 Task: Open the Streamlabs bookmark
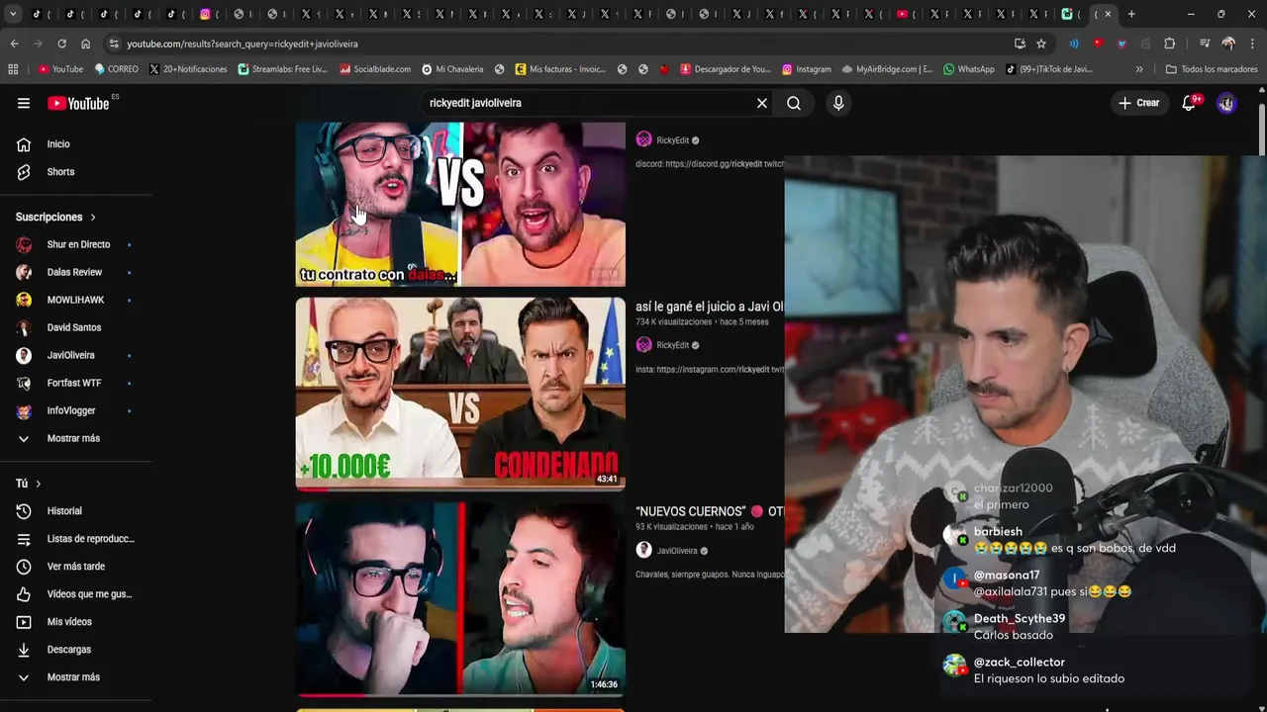pos(282,69)
